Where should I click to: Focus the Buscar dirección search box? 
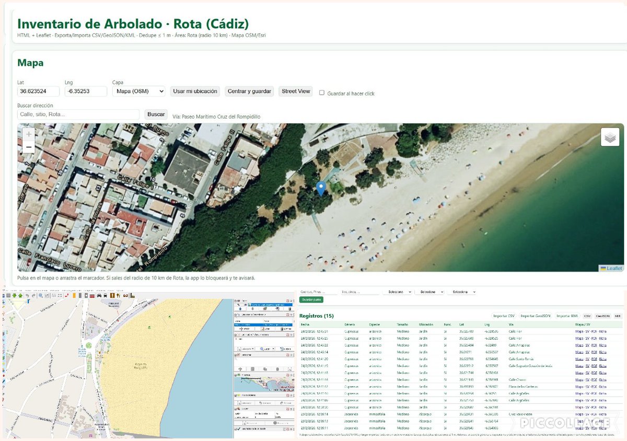pyautogui.click(x=78, y=114)
